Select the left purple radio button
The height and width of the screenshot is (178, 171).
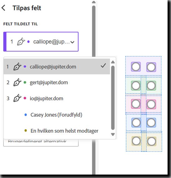click(136, 67)
